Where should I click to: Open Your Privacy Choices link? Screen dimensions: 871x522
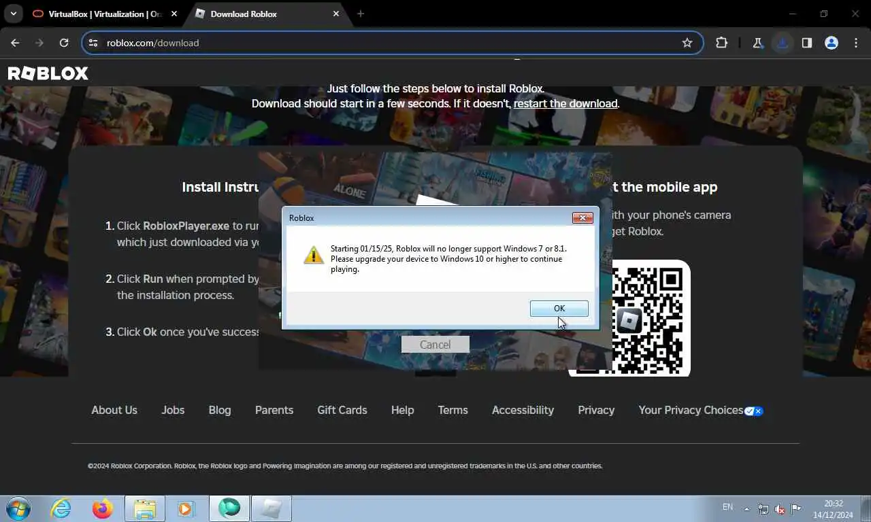tap(691, 410)
